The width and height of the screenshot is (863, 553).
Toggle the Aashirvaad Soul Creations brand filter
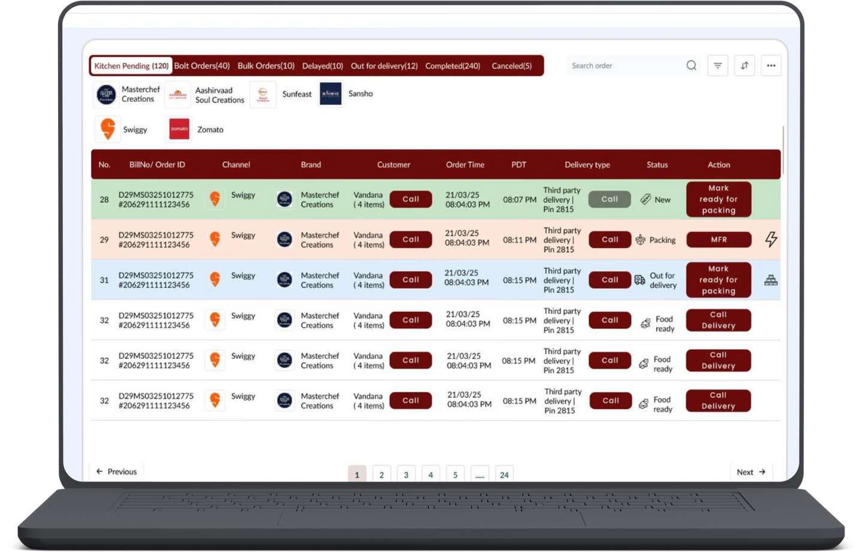pos(178,95)
